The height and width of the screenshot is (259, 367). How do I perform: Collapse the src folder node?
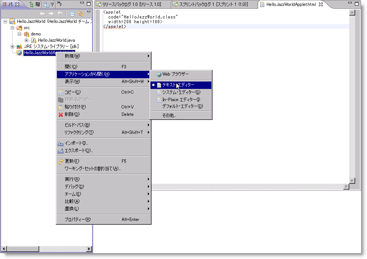(13, 28)
